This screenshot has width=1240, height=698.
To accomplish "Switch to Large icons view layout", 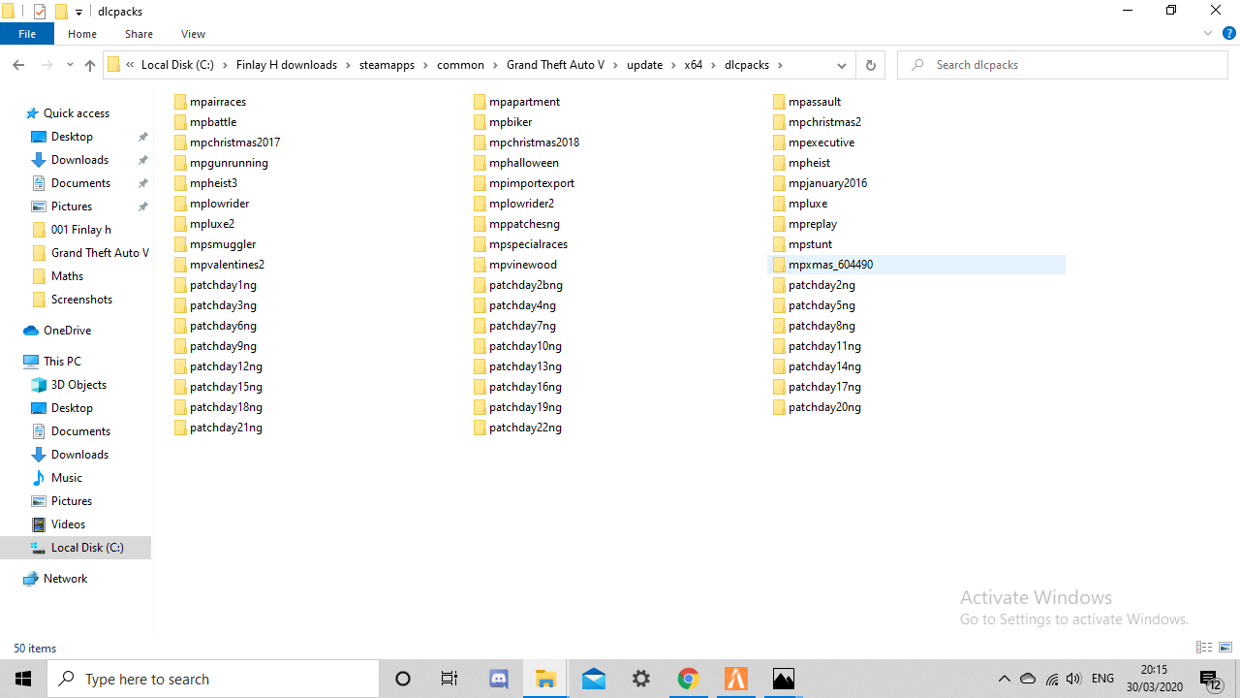I will [x=1225, y=648].
